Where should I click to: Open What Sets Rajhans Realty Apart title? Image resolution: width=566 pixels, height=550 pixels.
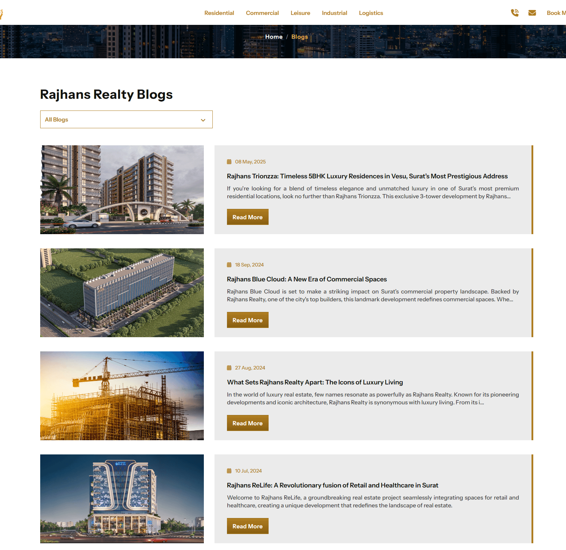pos(315,382)
